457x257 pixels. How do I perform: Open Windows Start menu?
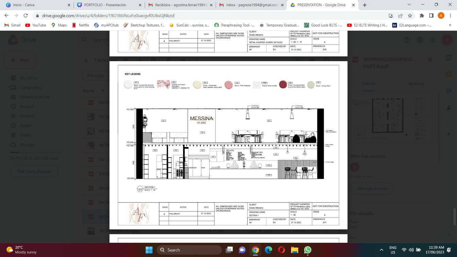pyautogui.click(x=149, y=250)
